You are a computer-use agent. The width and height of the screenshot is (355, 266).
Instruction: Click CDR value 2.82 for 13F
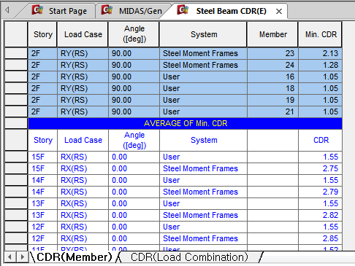click(321, 215)
